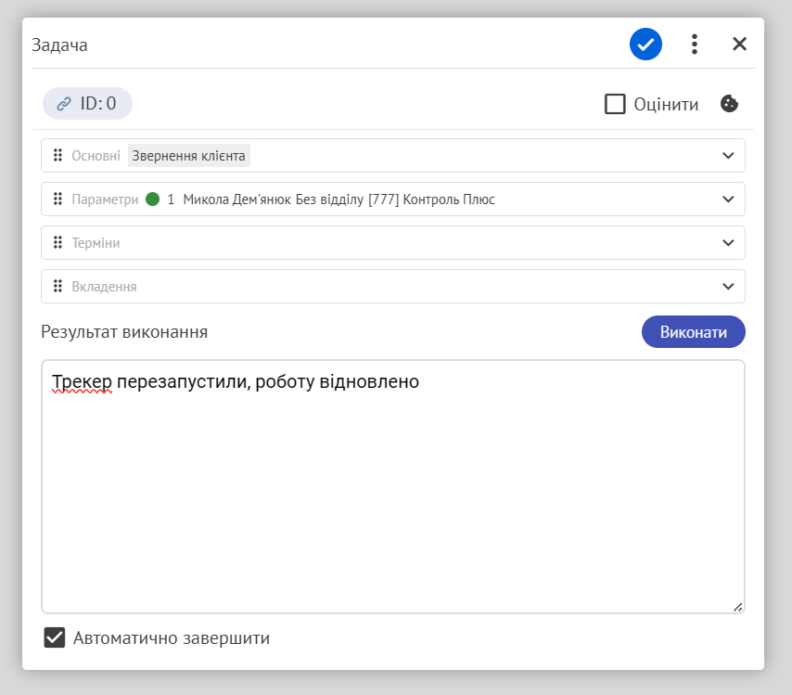Open the three-dot more options menu
Image resolution: width=792 pixels, height=695 pixels.
pos(695,44)
